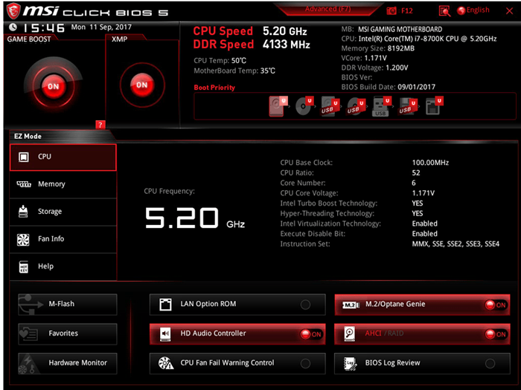This screenshot has width=521, height=390.
Task: Switch to Advanced (F7) mode
Action: 327,9
